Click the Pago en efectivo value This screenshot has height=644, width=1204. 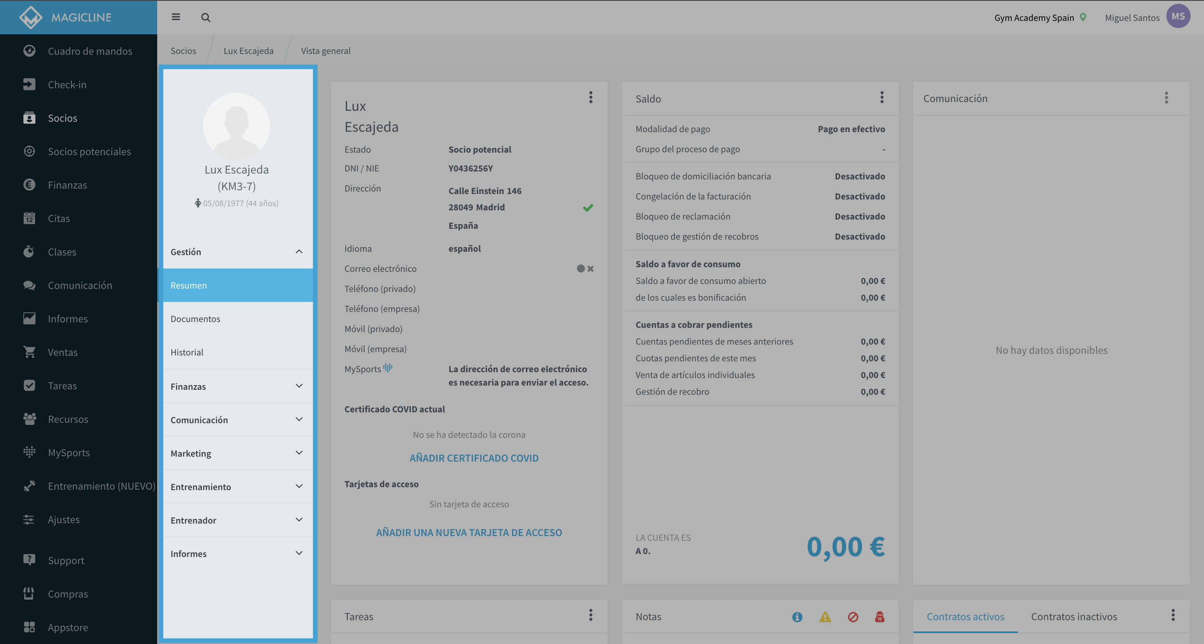click(851, 129)
